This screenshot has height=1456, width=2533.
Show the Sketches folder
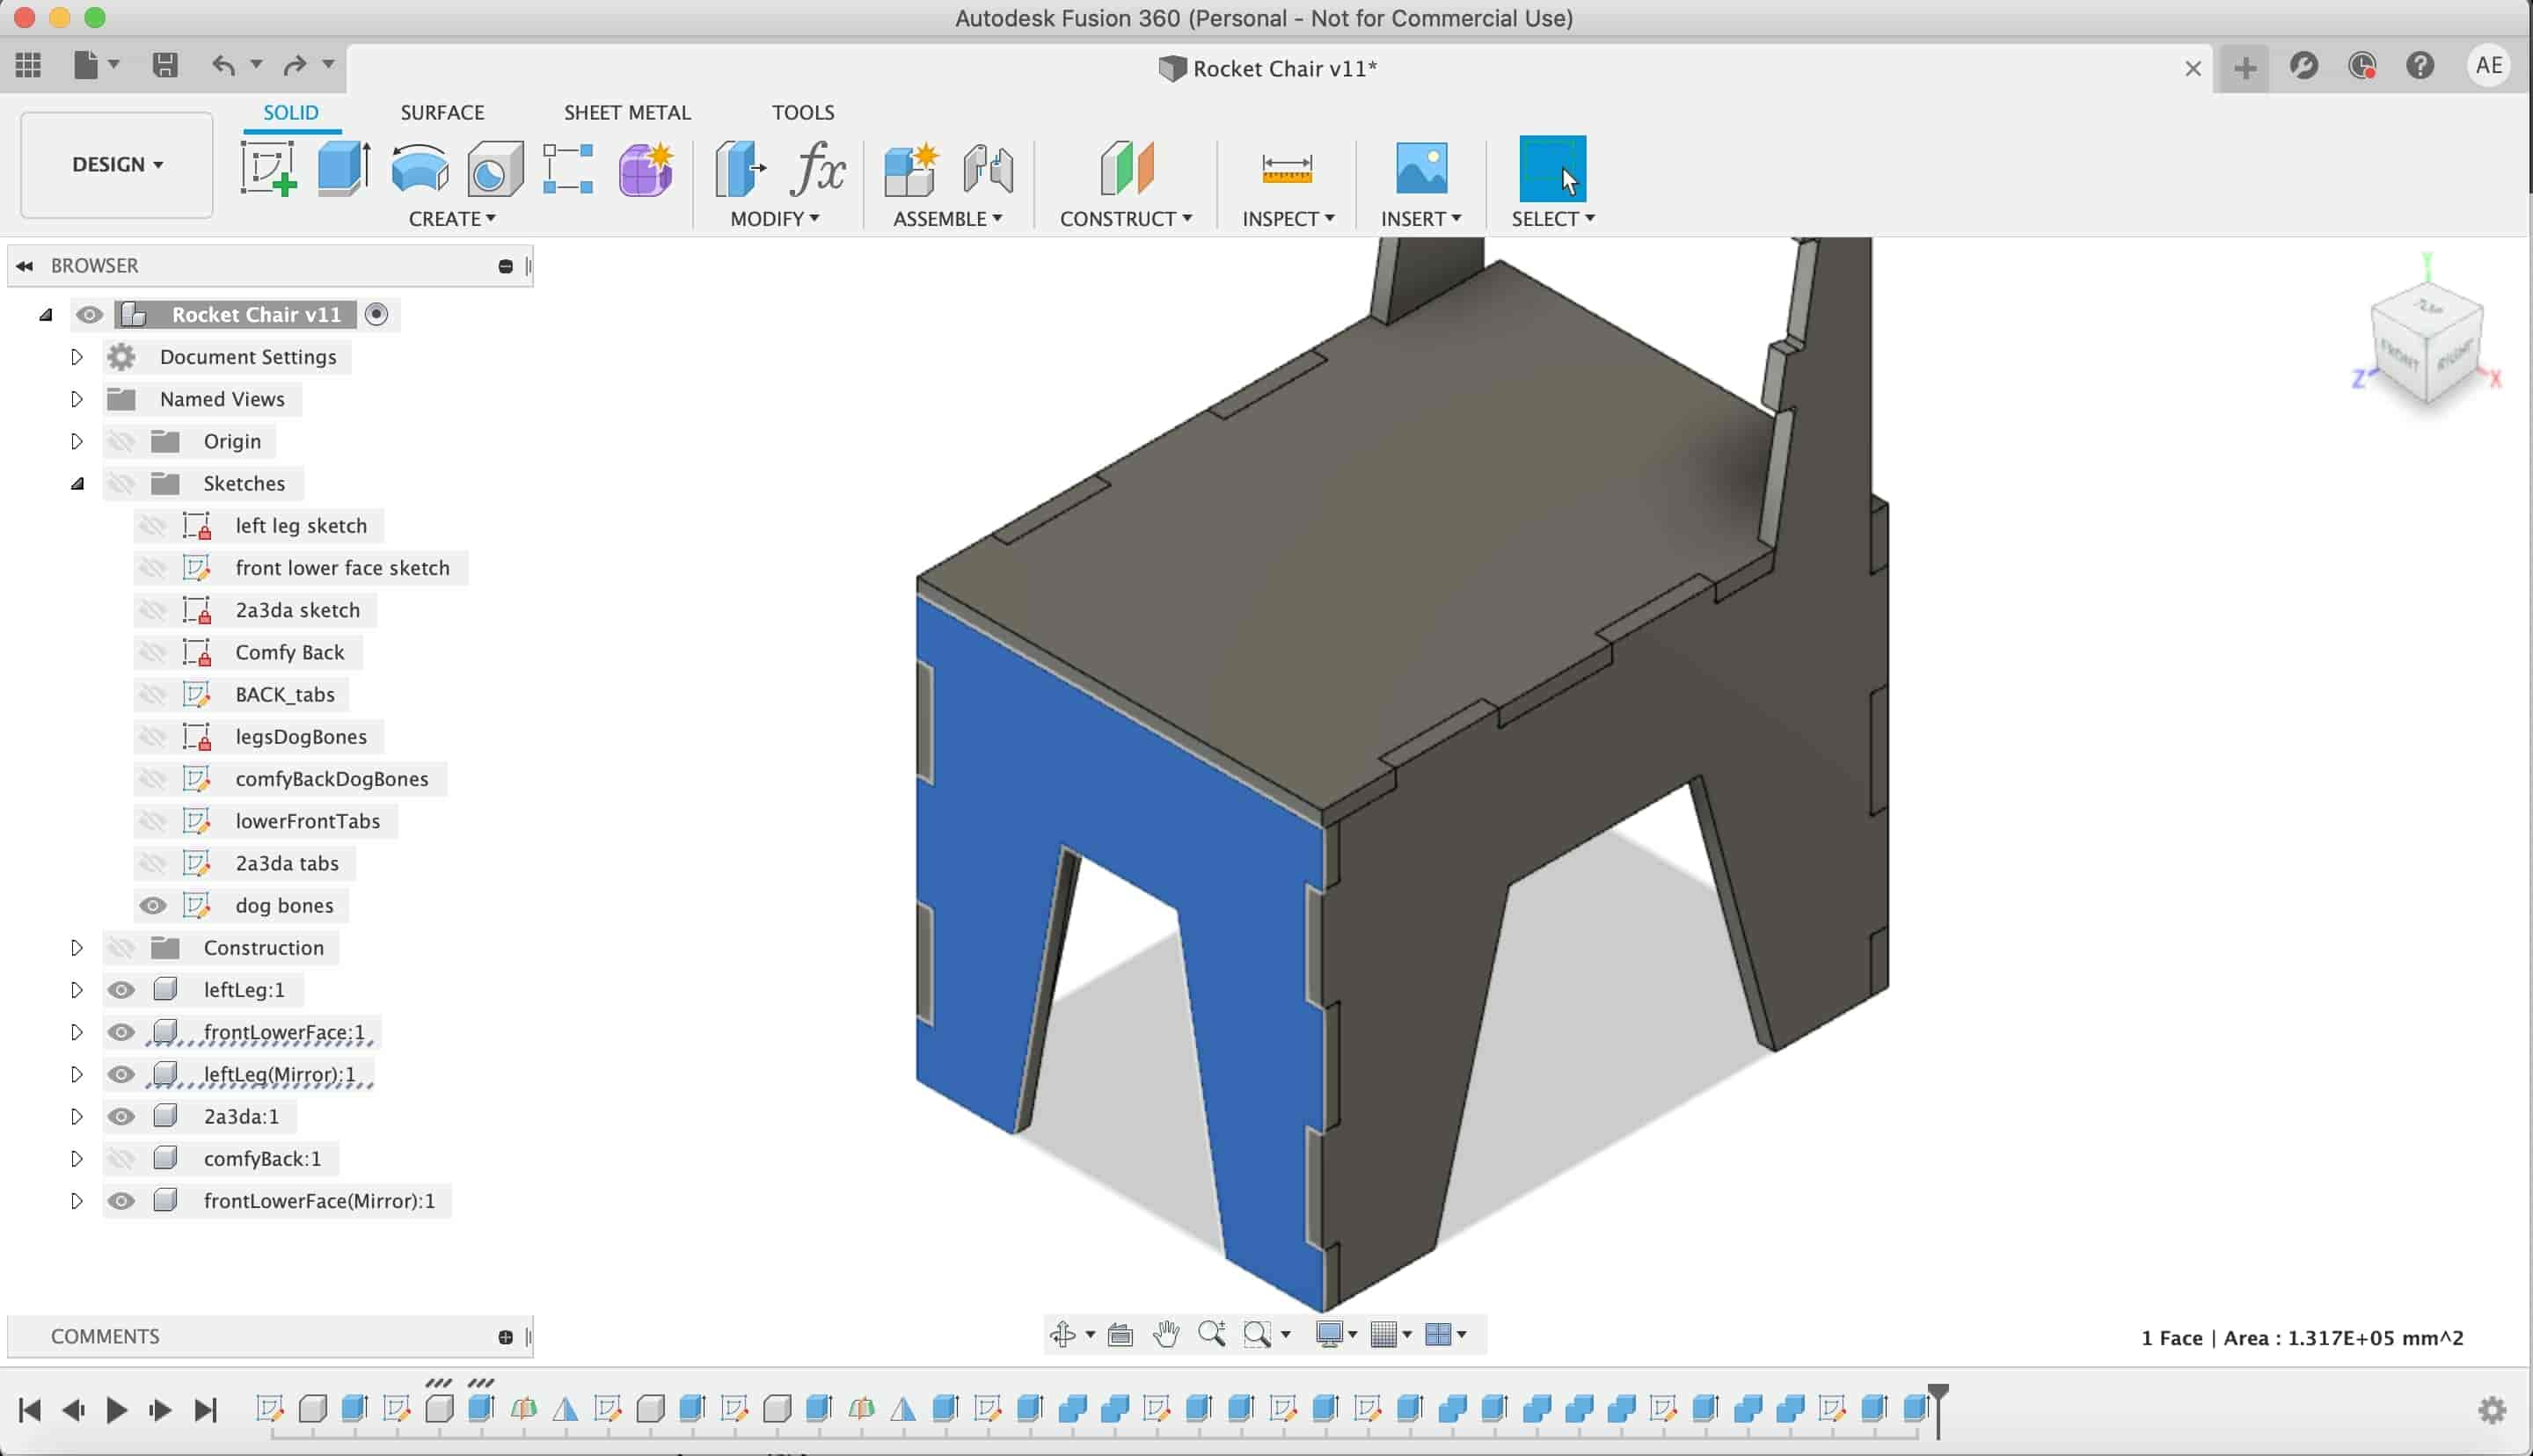point(121,484)
